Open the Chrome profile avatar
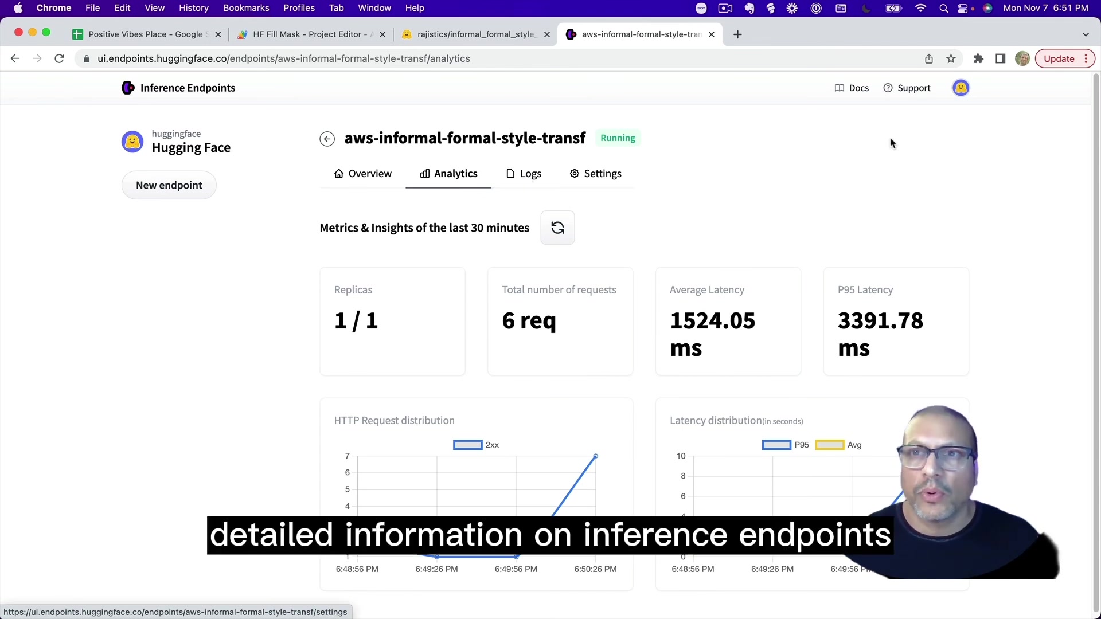Screen dimensions: 1101x619 coord(1022,58)
